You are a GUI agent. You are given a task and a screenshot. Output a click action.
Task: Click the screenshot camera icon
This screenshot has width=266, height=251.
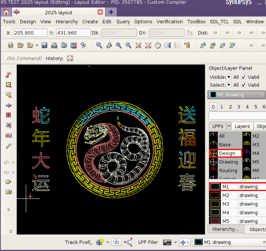click(x=64, y=45)
